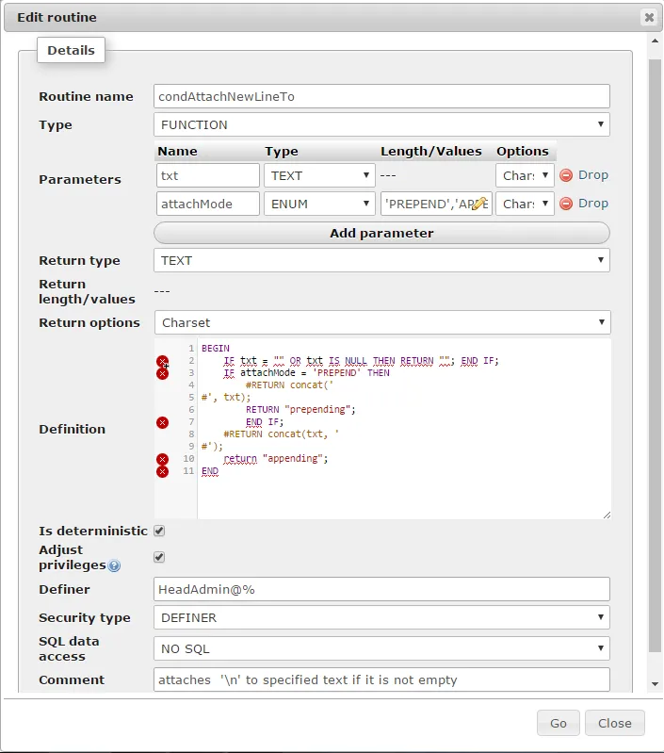Click the Drop link for attachMode

593,204
